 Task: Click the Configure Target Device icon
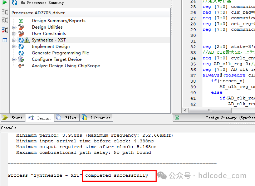pyautogui.click(x=21, y=59)
